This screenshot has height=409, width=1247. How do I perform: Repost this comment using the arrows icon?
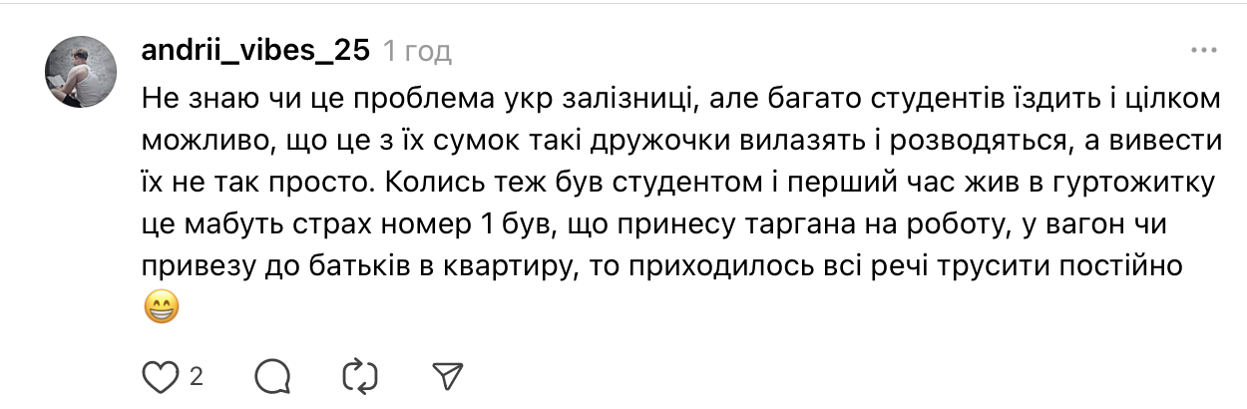359,375
